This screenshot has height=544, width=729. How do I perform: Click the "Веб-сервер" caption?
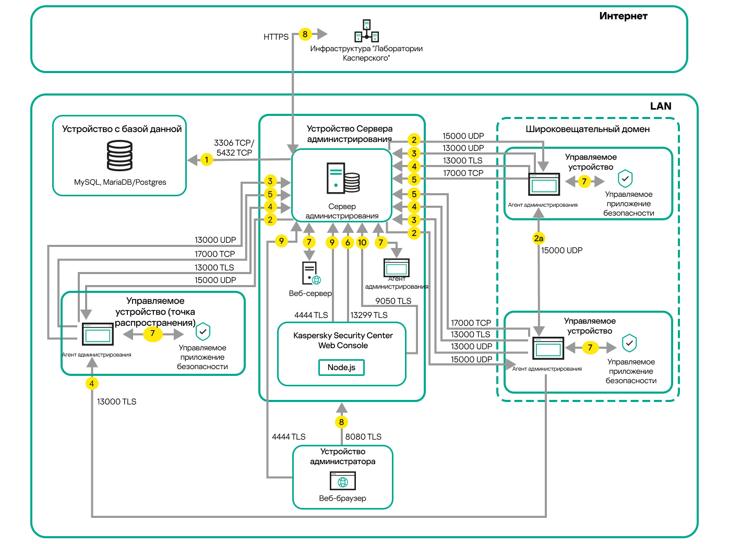tap(310, 293)
